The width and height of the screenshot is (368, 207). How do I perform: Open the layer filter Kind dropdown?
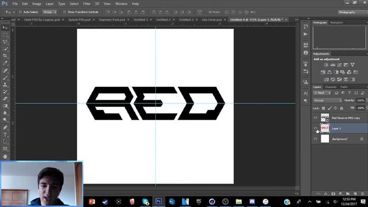[322, 93]
